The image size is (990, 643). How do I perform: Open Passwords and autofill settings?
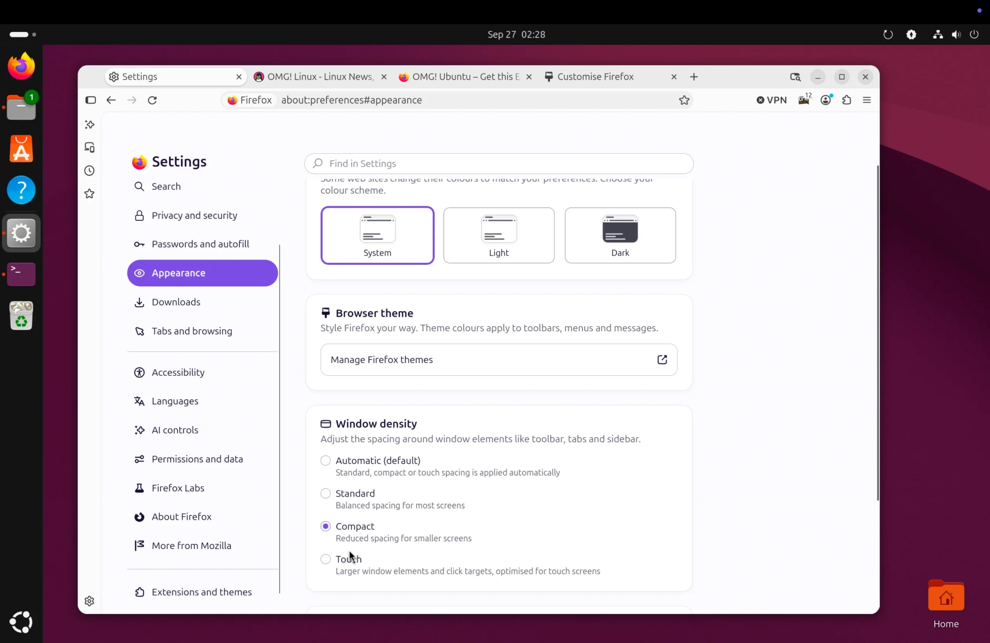click(203, 244)
